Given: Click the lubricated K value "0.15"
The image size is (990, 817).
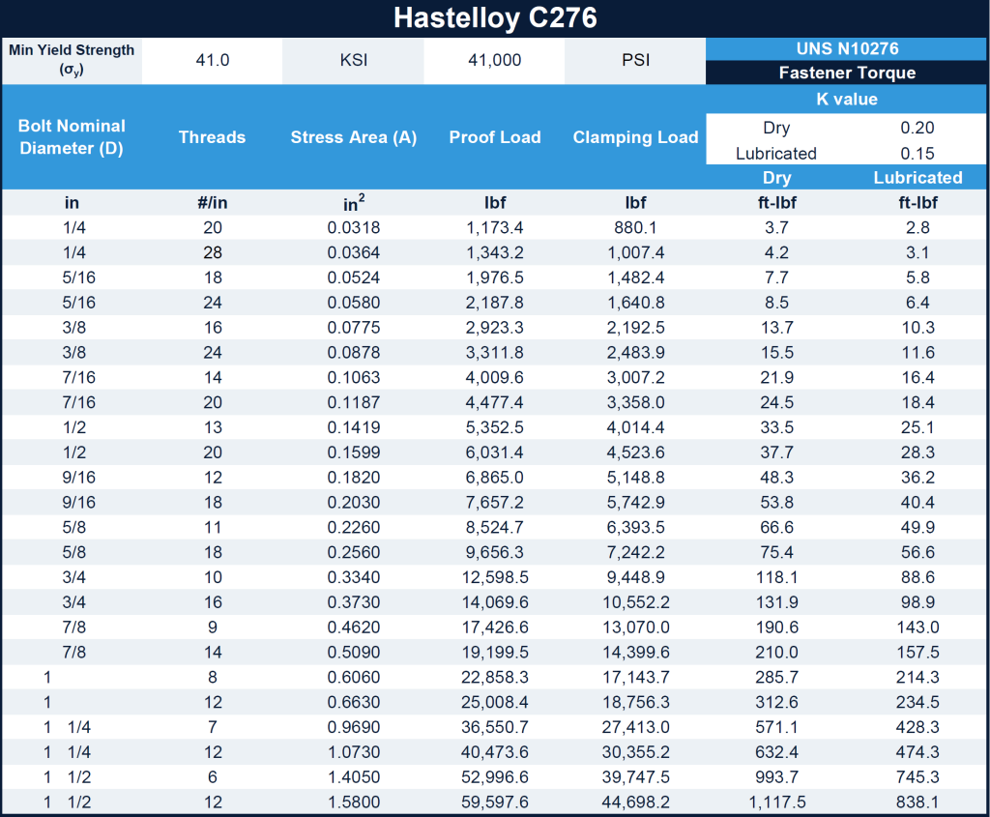Looking at the screenshot, I should pos(917,154).
